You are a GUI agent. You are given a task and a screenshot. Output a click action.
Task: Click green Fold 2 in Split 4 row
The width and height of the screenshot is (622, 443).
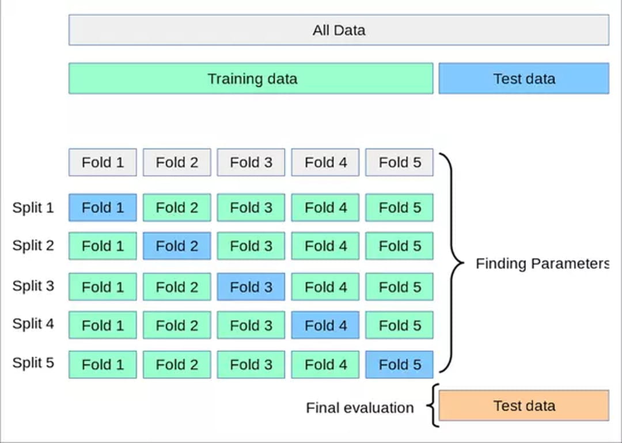click(x=177, y=325)
